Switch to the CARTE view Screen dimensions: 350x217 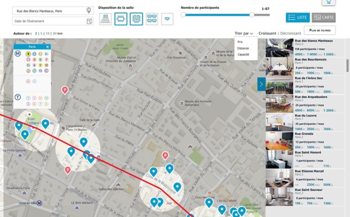click(324, 17)
